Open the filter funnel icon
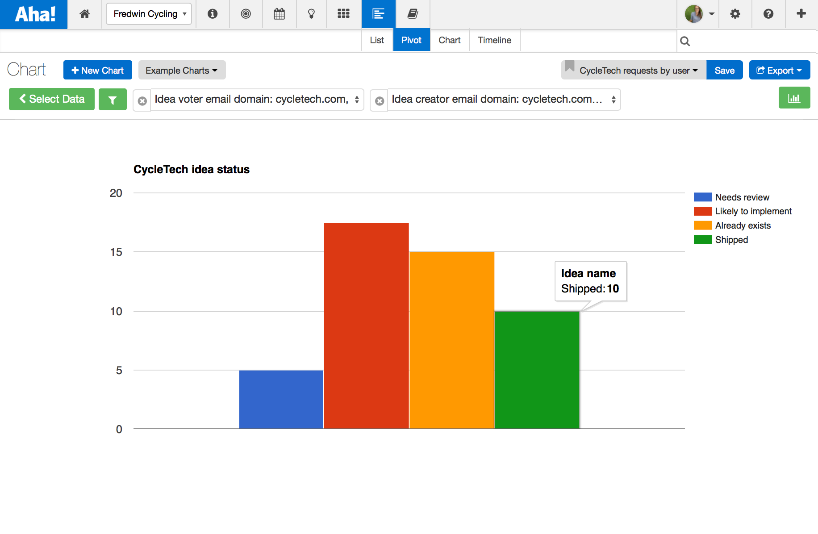818x534 pixels. pyautogui.click(x=113, y=99)
